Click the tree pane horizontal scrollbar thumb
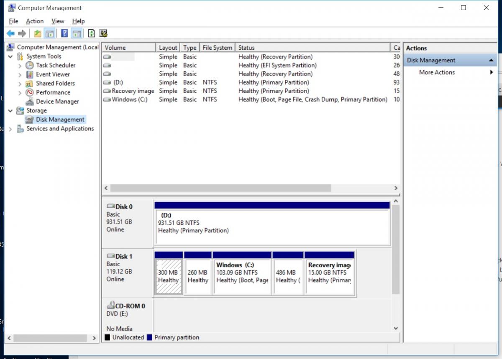The height and width of the screenshot is (359, 502). point(50,338)
